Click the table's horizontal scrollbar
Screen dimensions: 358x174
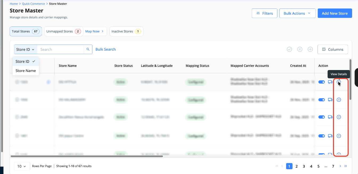(87, 156)
